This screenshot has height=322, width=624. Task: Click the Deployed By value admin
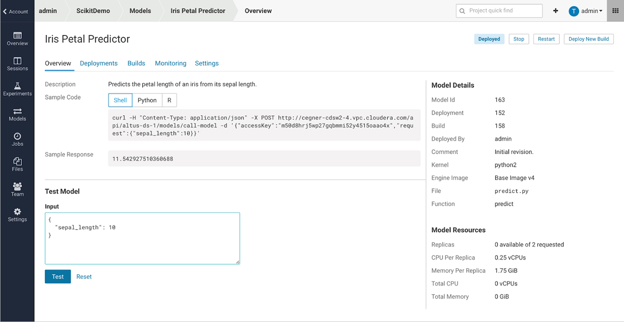tap(503, 139)
